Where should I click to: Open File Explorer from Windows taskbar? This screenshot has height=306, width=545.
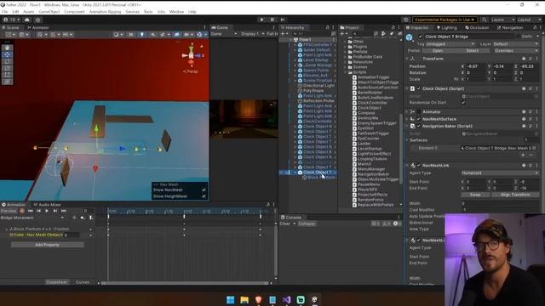244,299
